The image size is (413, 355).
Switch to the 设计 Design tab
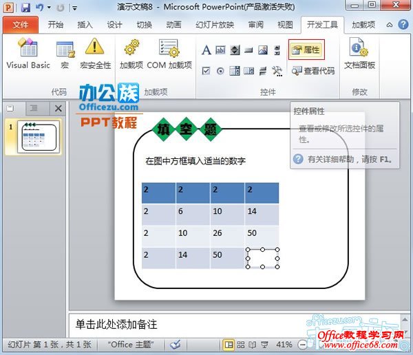point(114,25)
